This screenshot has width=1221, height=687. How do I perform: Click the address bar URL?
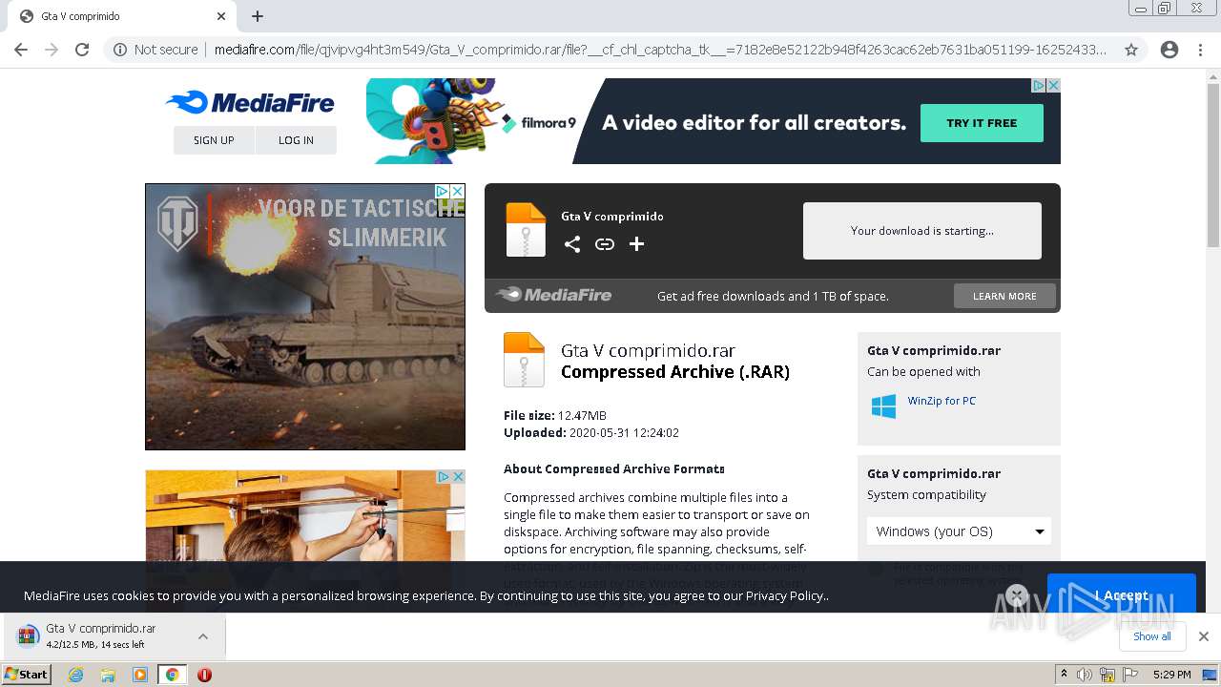[660, 50]
